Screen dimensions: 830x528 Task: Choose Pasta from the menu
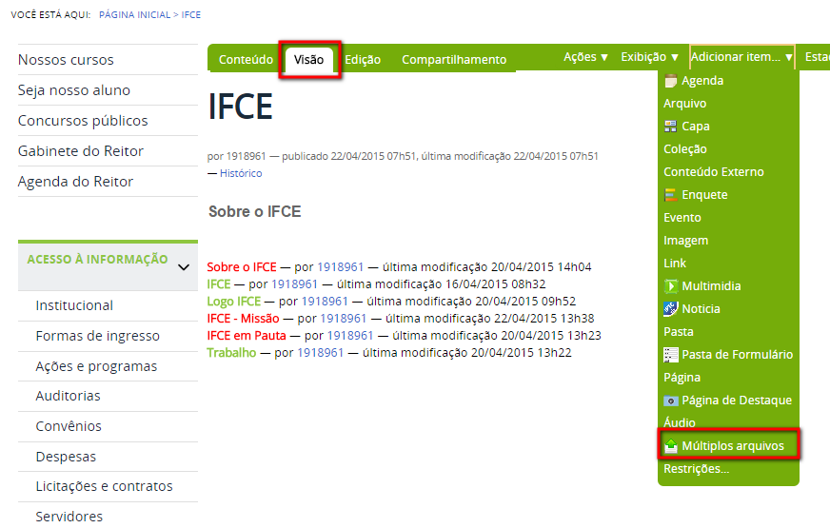679,332
